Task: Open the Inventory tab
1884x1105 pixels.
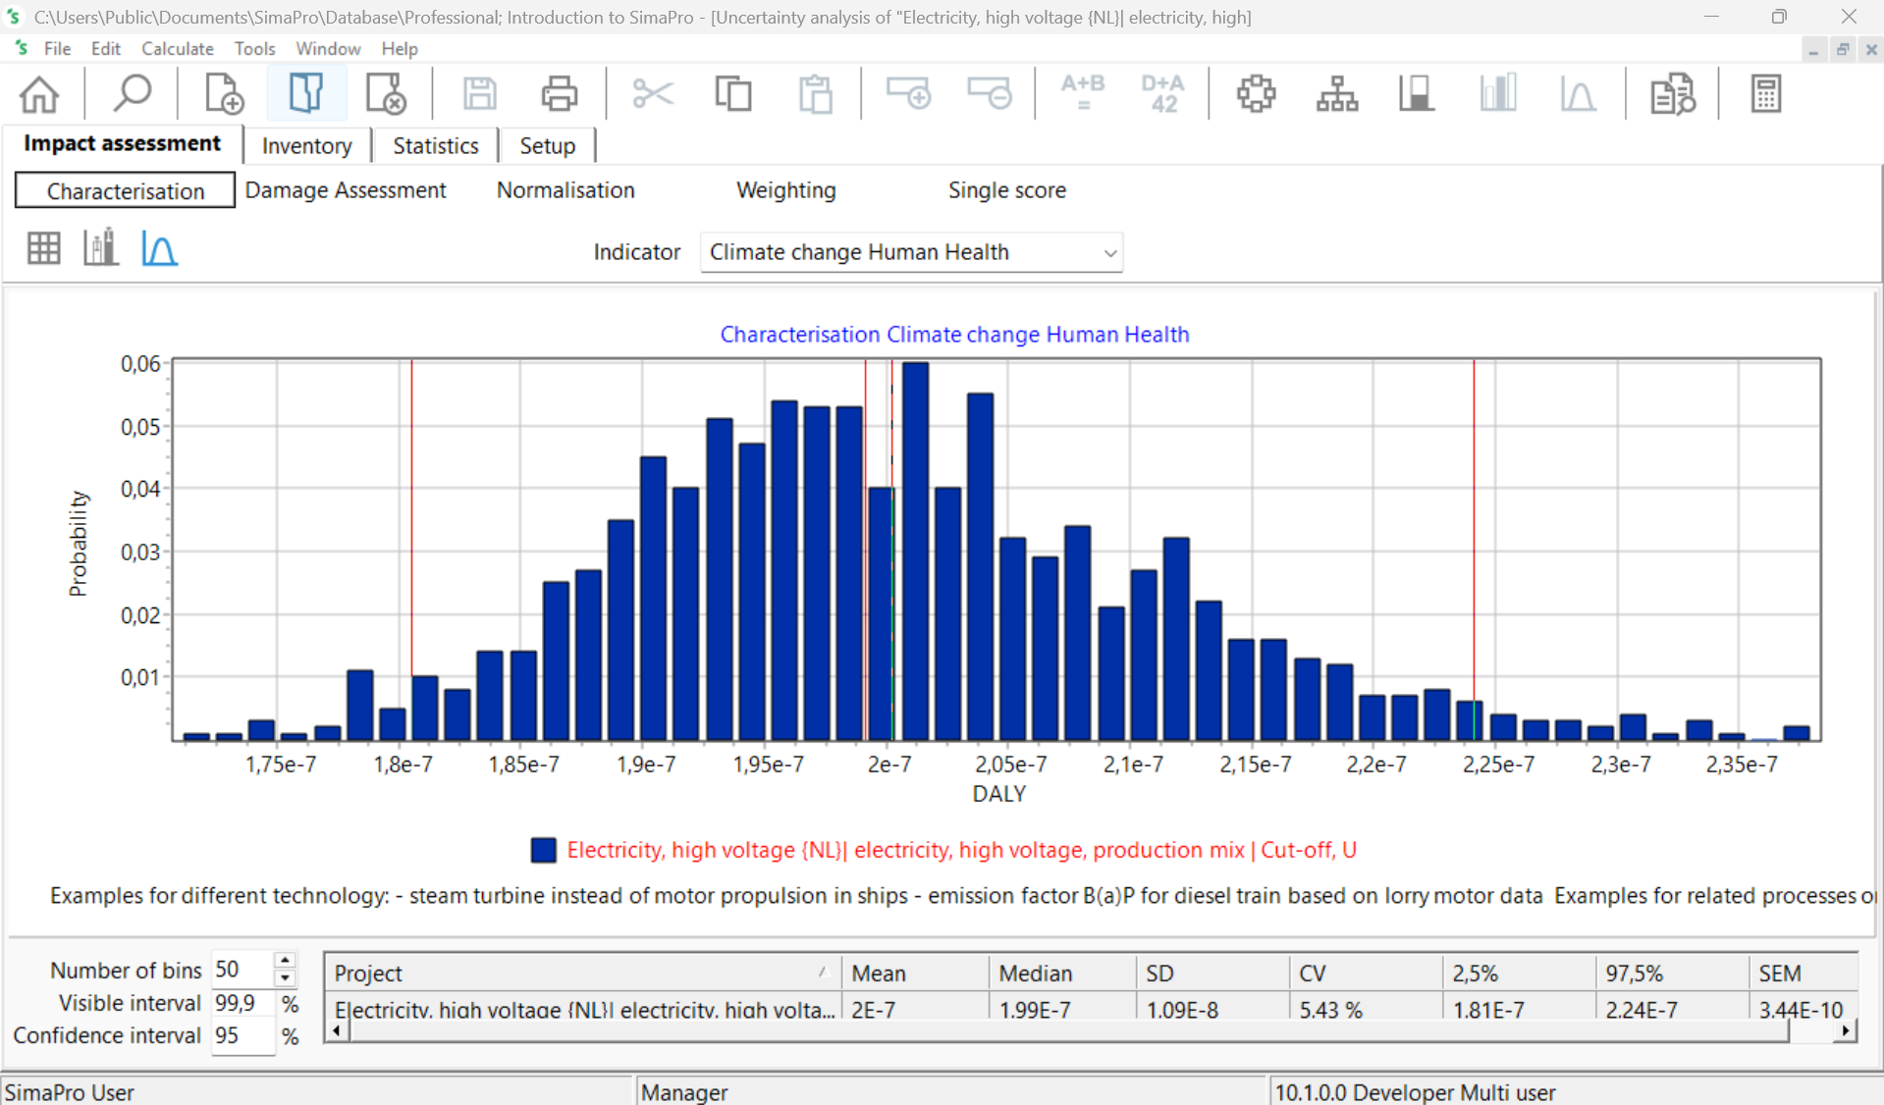Action: [306, 146]
